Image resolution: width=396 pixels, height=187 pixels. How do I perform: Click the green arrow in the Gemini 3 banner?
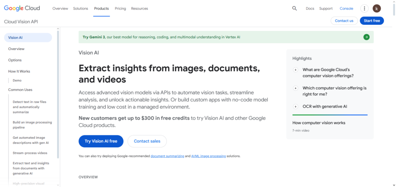[x=367, y=37]
